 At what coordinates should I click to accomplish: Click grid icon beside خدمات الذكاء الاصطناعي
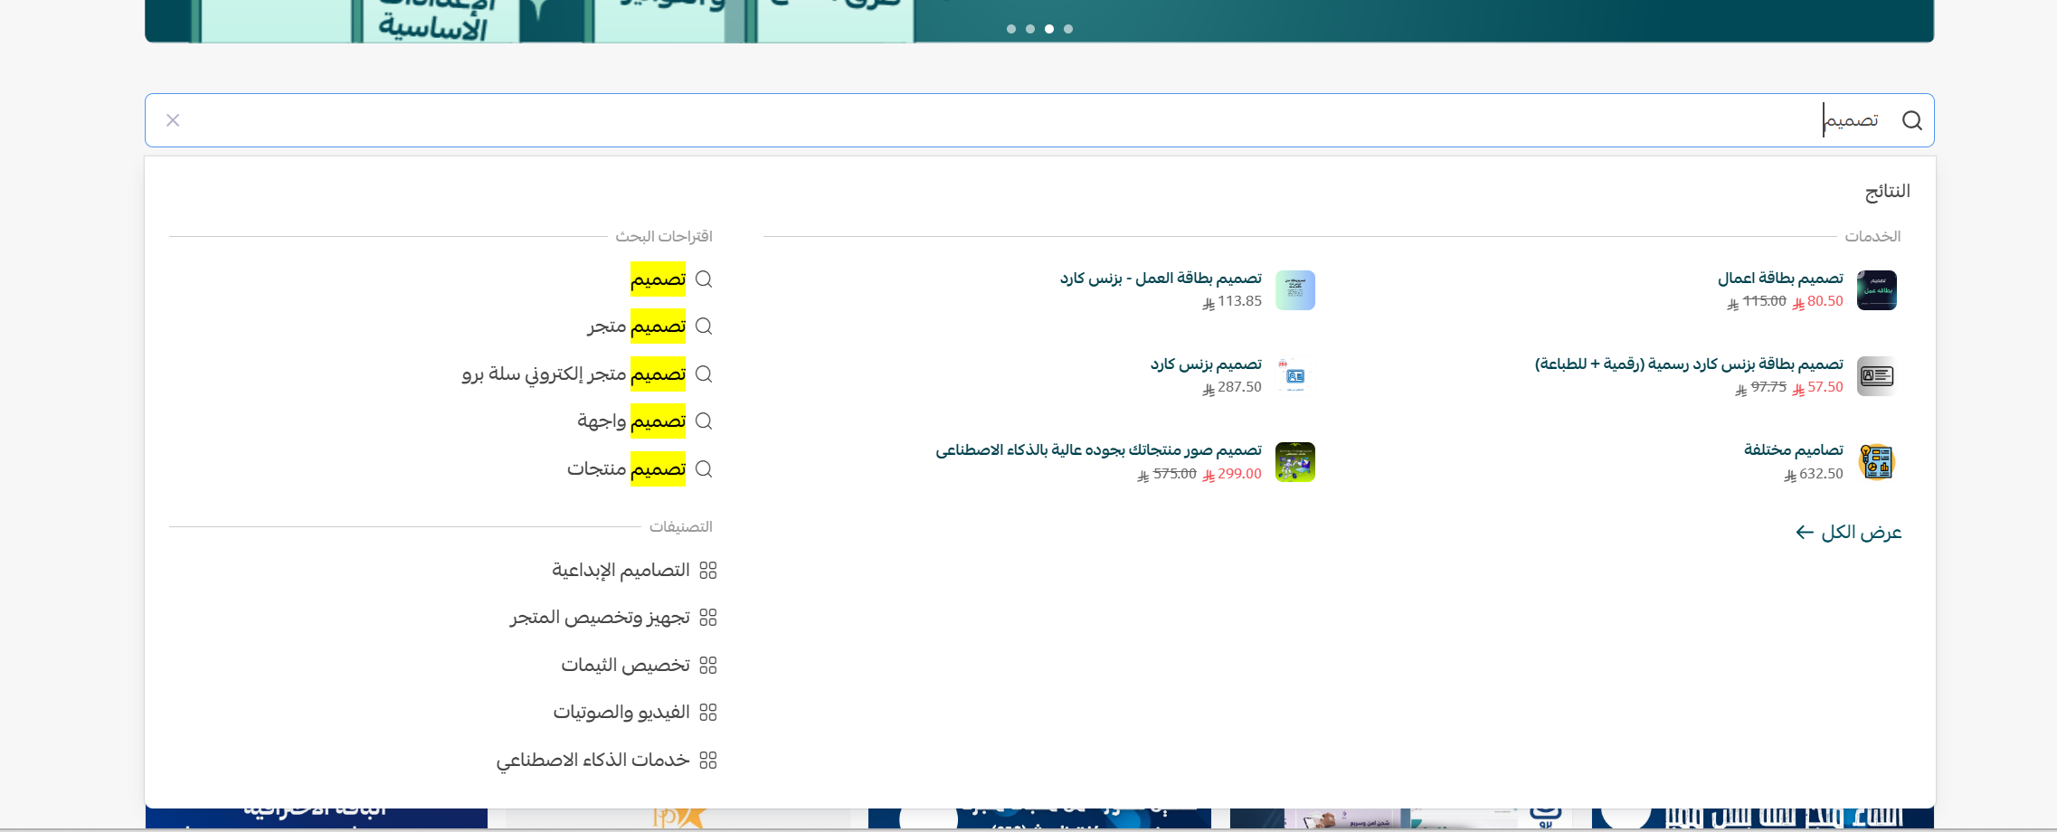(x=708, y=760)
